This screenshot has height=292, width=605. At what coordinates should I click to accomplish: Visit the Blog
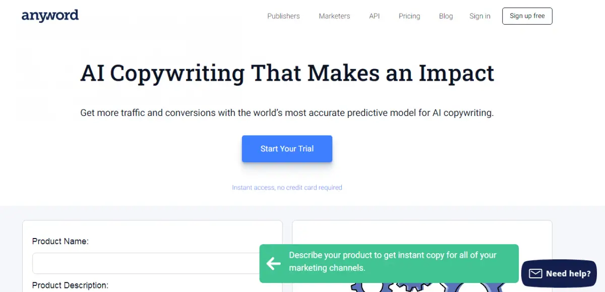tap(446, 16)
